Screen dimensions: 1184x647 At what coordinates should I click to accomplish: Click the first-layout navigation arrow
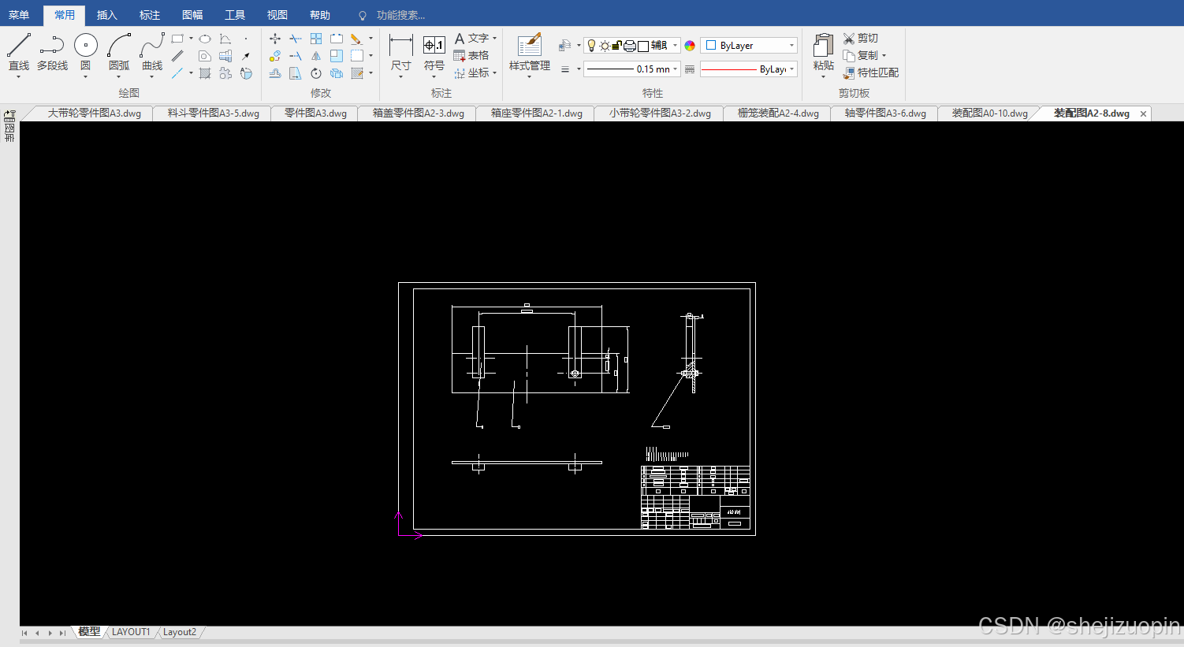coord(24,633)
